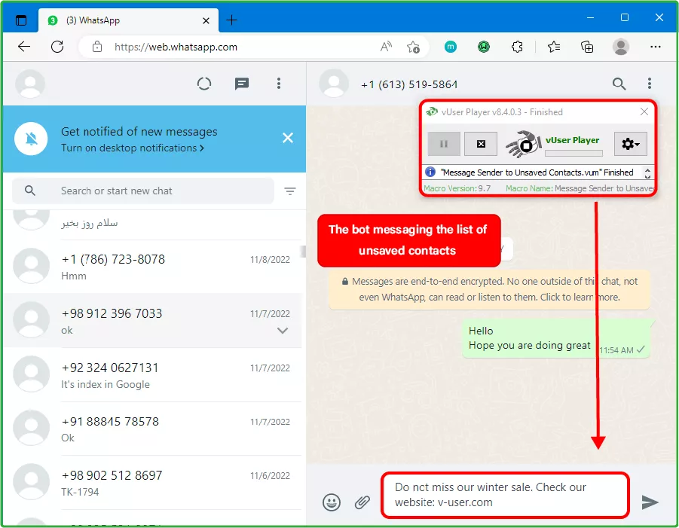The width and height of the screenshot is (679, 528).
Task: Click the encryption notice message
Action: pos(489,289)
